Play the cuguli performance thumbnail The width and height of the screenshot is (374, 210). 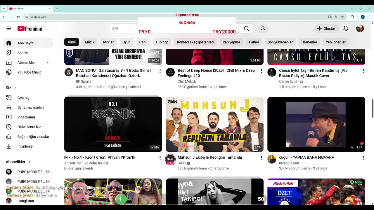316,124
